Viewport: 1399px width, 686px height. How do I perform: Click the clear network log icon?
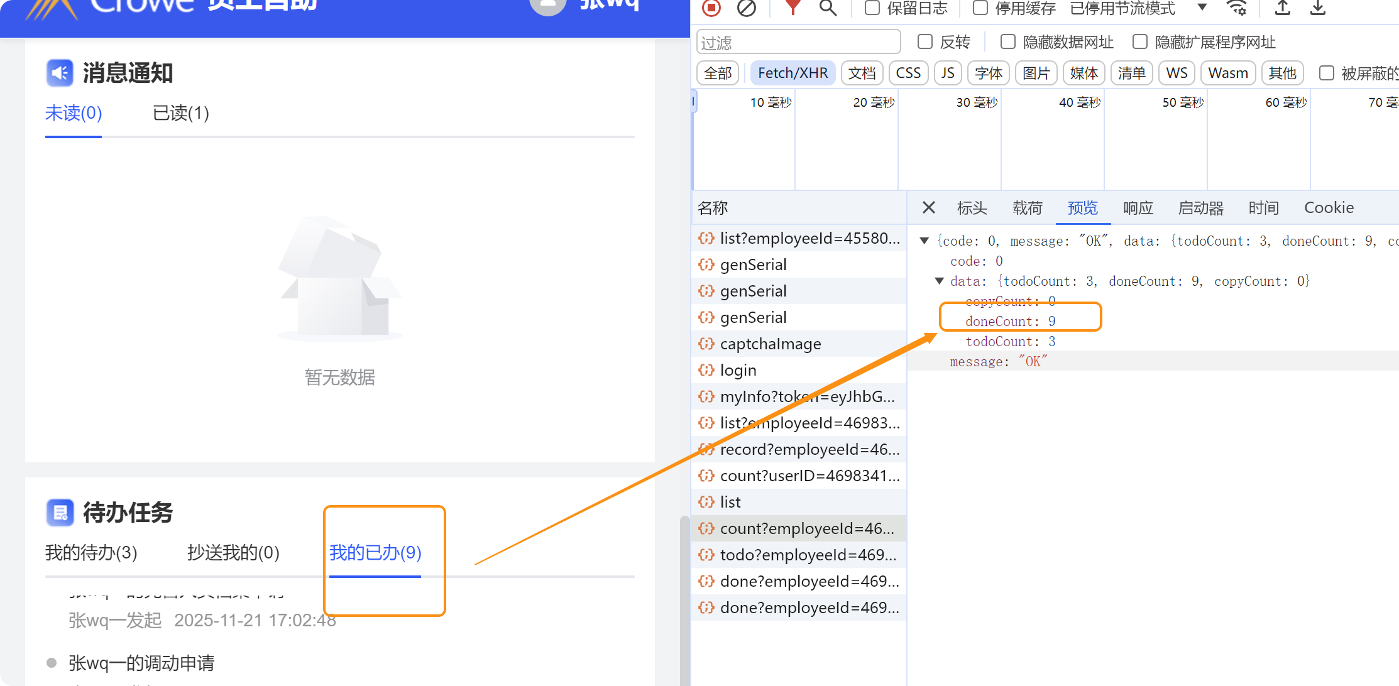coord(747,8)
